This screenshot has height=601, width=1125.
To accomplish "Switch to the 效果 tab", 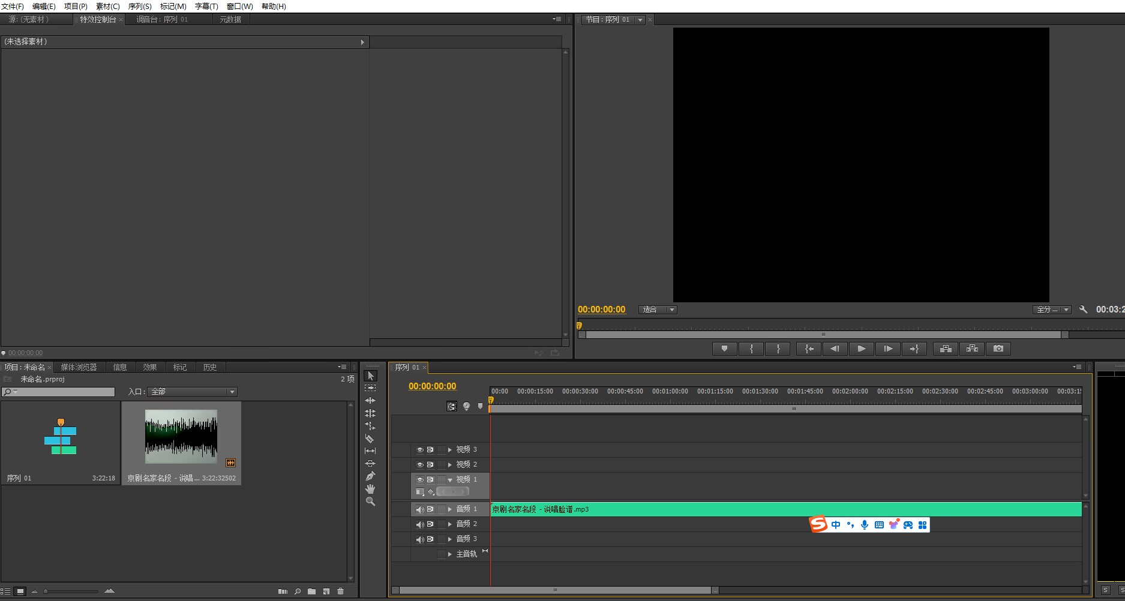I will coord(150,367).
